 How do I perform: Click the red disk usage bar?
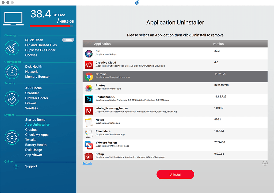click(x=50, y=26)
